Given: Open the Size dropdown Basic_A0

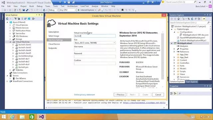Looking at the screenshot, I should point(95,43).
